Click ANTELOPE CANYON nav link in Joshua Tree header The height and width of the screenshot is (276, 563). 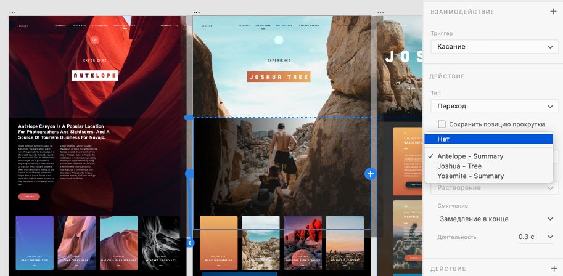308,26
